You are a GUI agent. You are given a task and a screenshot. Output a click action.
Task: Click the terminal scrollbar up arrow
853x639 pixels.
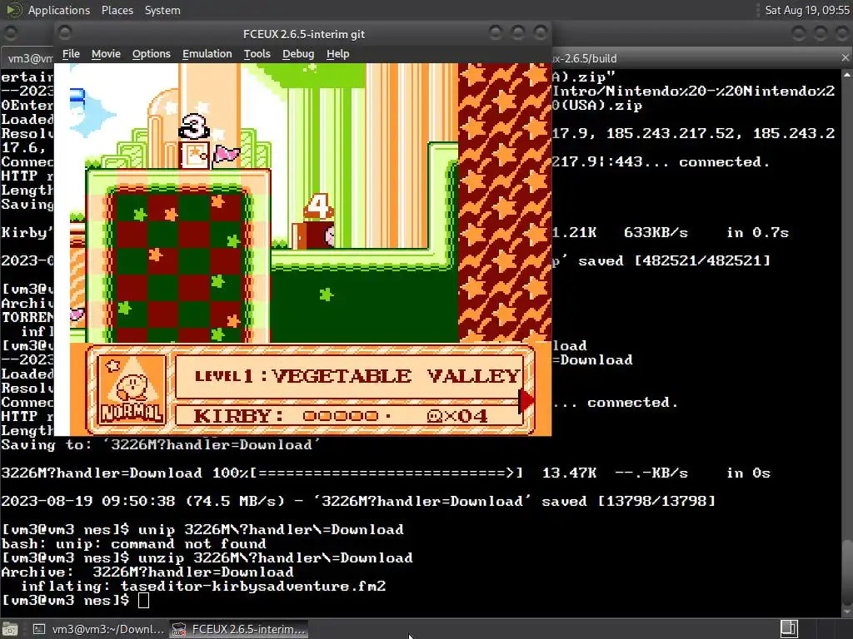(846, 74)
